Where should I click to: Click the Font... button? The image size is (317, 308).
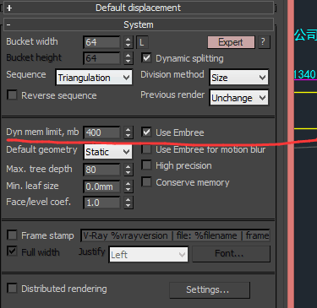pos(232,254)
